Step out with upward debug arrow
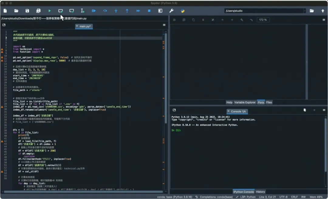The image size is (328, 199). (x=127, y=11)
